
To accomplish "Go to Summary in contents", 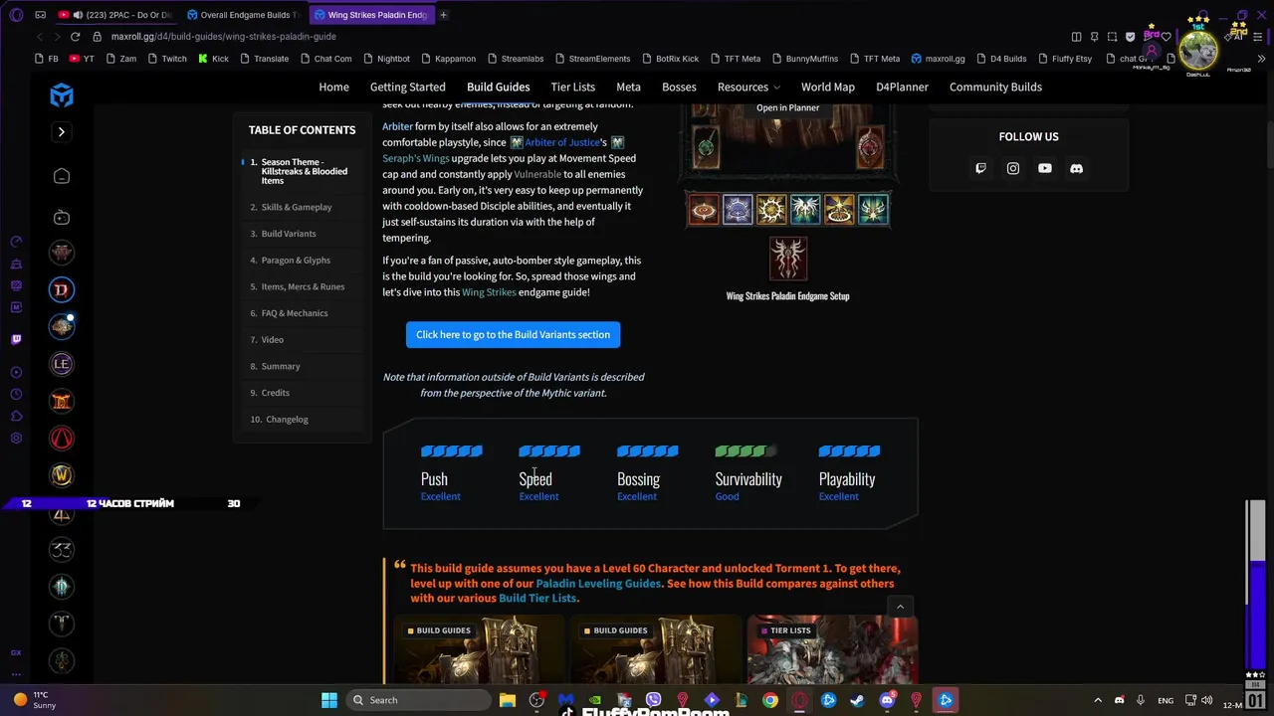I will pos(281,366).
